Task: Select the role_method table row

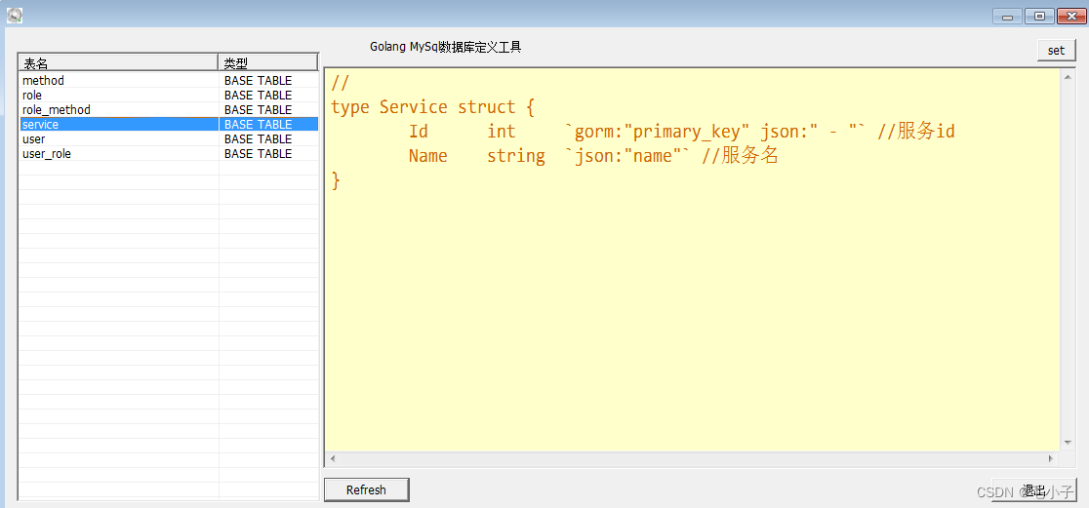Action: pyautogui.click(x=168, y=109)
